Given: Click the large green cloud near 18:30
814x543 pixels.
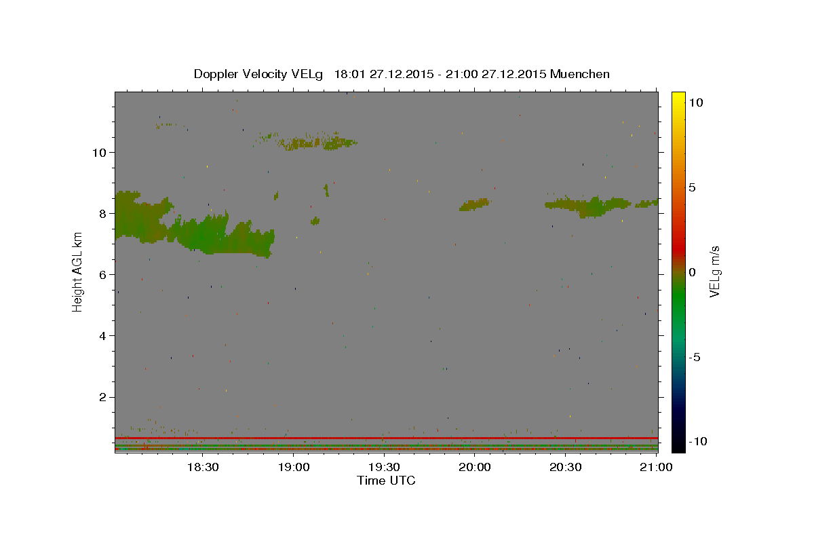Looking at the screenshot, I should [x=203, y=234].
